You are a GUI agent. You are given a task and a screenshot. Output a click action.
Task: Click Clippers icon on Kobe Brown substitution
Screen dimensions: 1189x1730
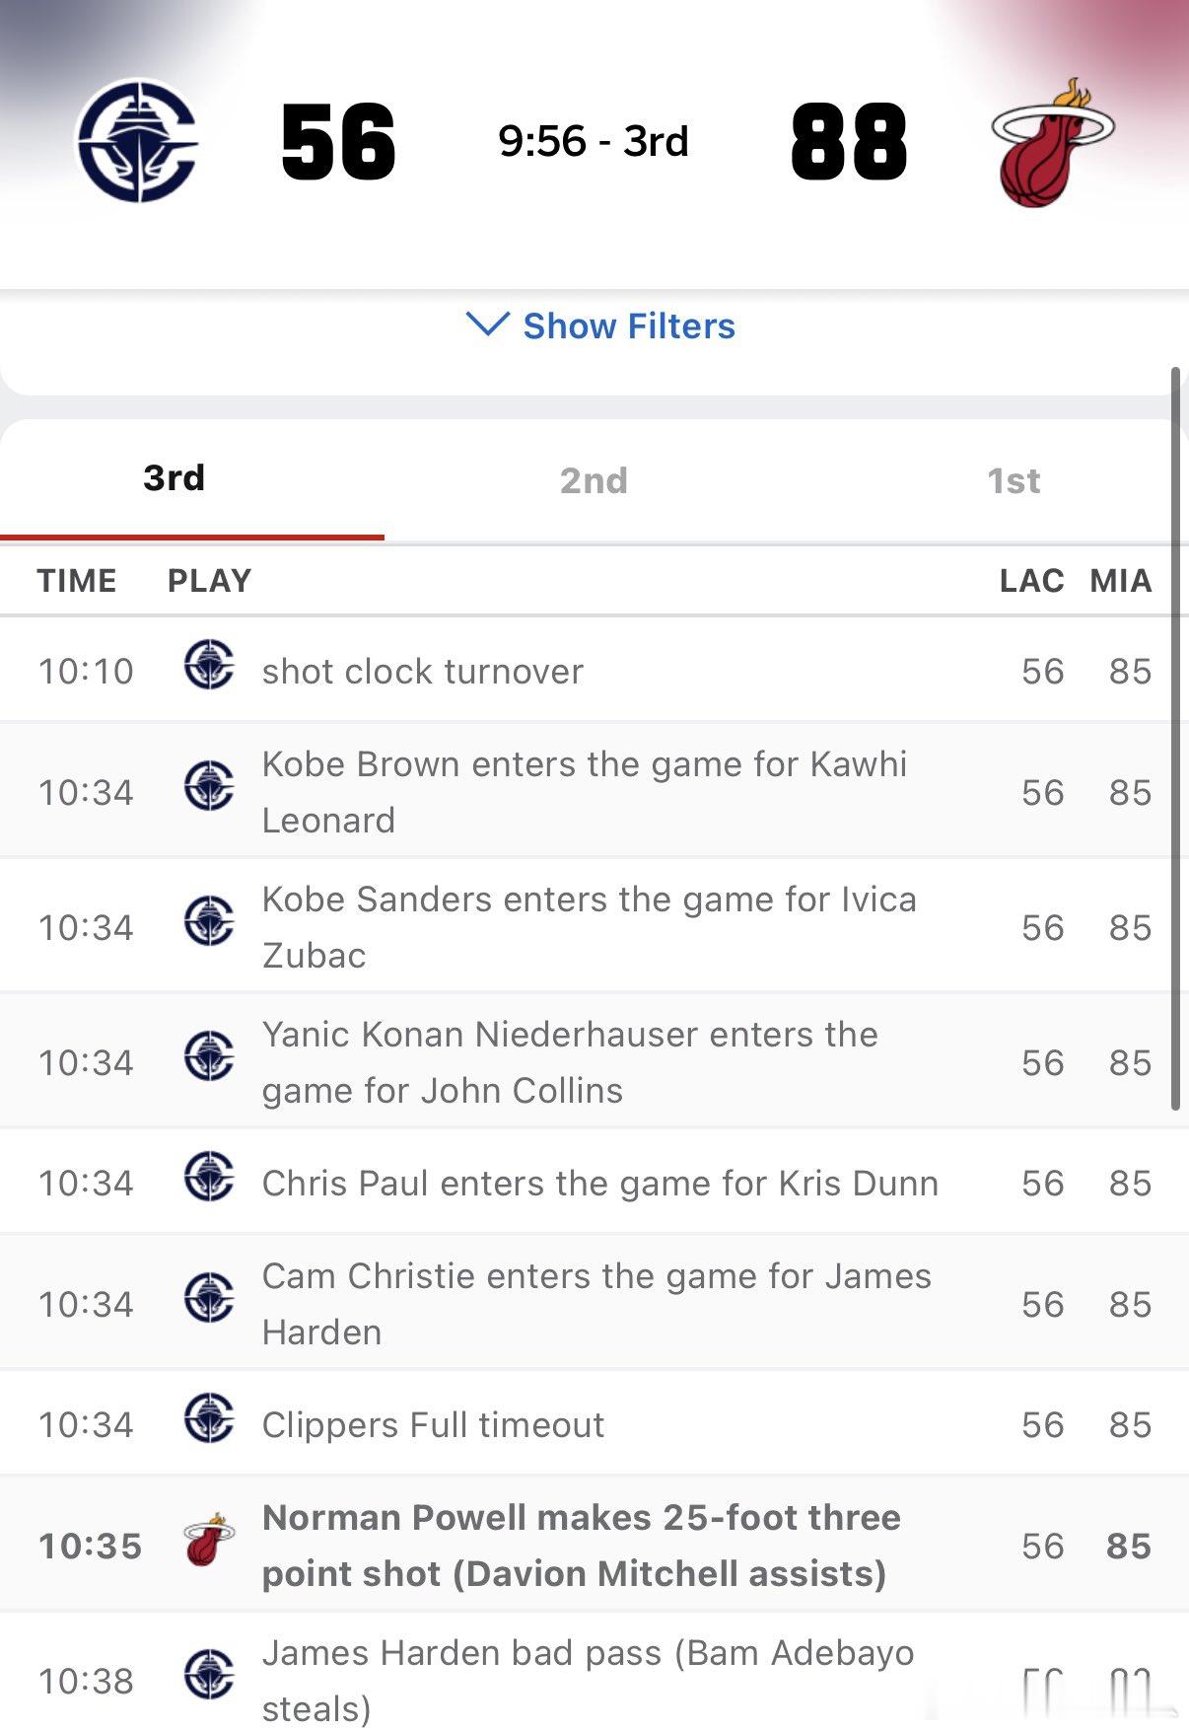tap(209, 785)
